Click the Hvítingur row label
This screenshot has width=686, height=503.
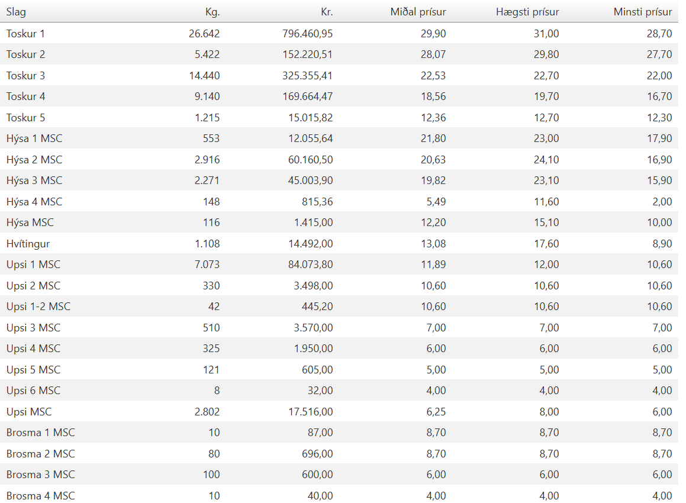tap(28, 244)
